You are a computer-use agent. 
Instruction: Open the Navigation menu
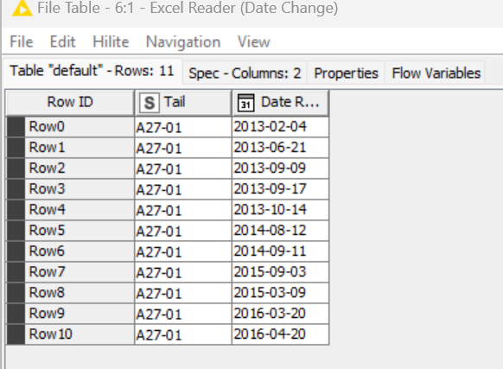[183, 41]
